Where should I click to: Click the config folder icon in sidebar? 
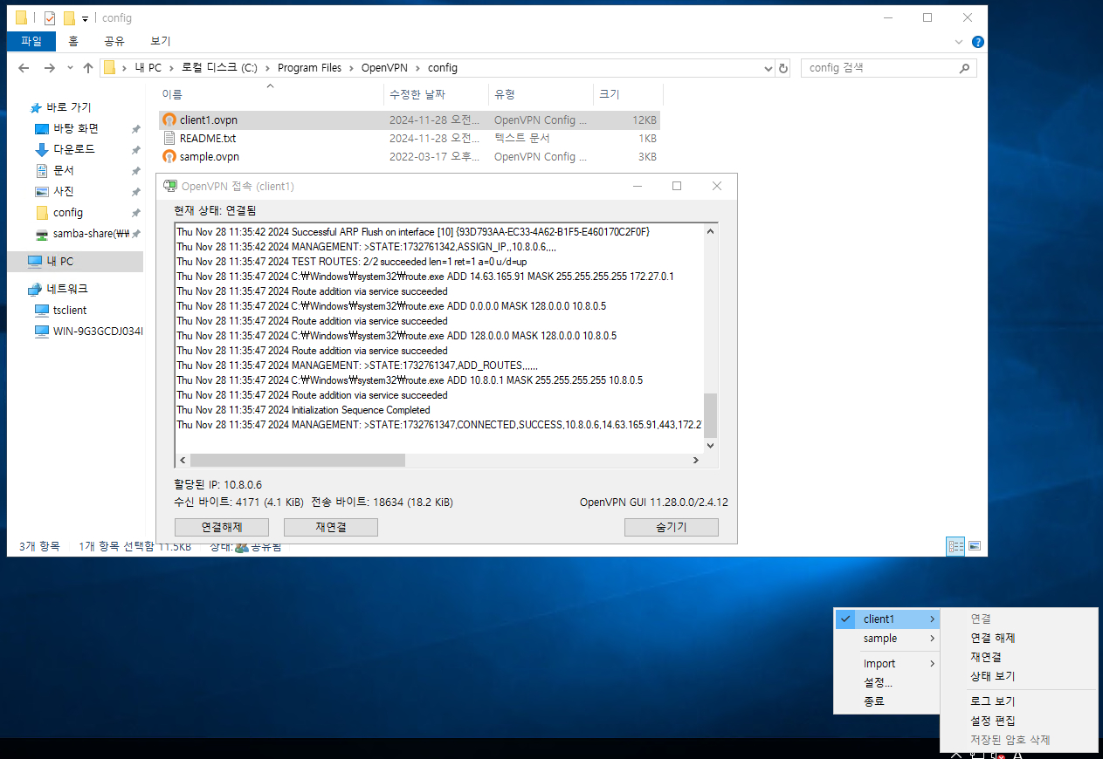[x=42, y=213]
